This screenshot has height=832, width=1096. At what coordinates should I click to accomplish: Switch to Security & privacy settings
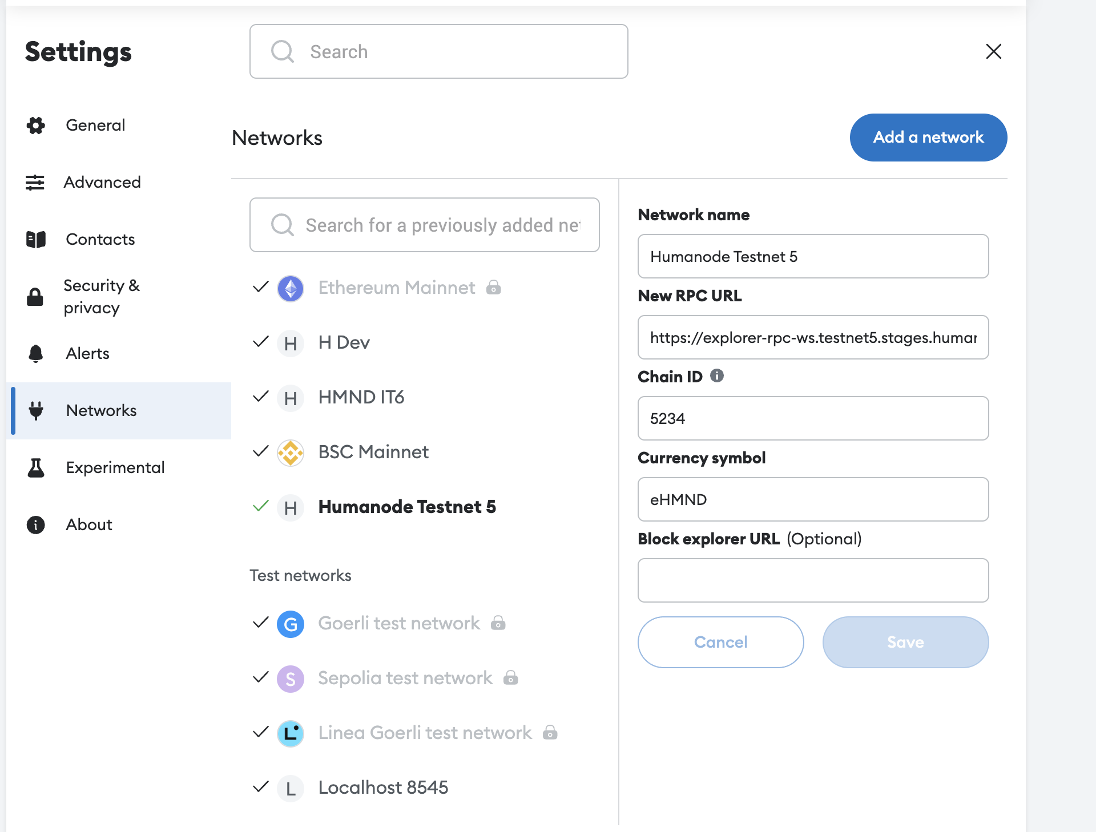[x=101, y=296]
